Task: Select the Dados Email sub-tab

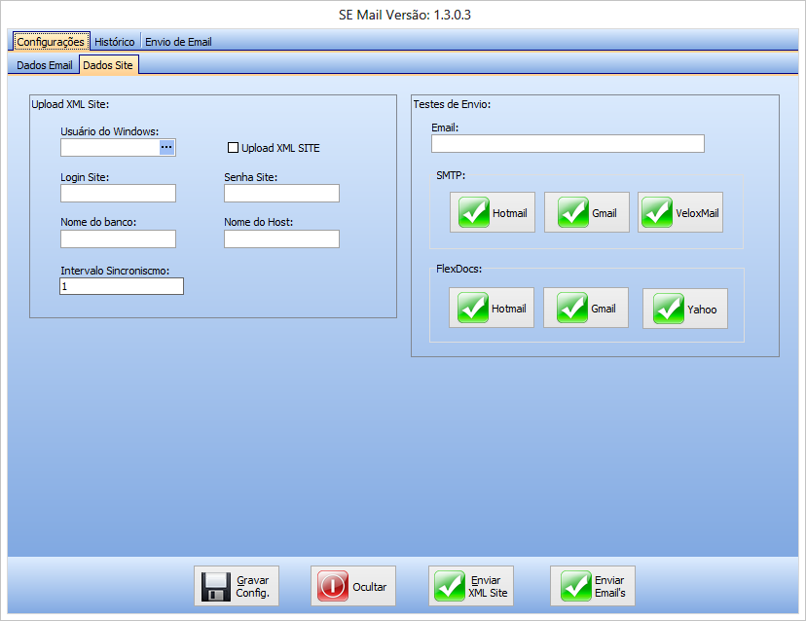Action: 45,65
